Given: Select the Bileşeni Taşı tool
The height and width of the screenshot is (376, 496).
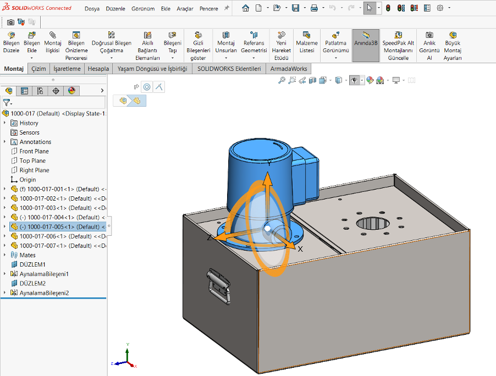Looking at the screenshot, I should click(173, 42).
